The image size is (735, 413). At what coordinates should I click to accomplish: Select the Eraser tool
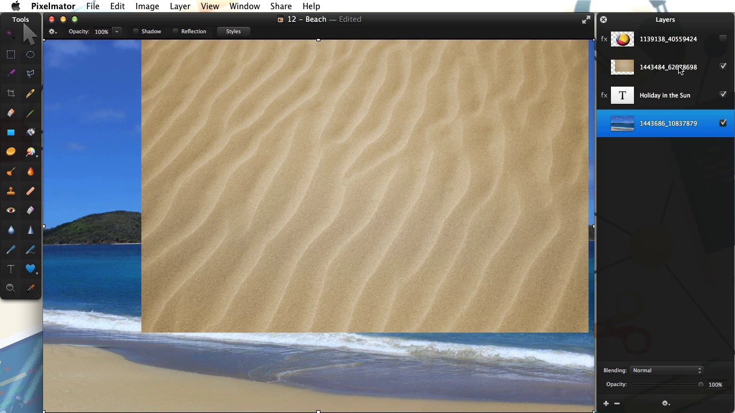(10, 113)
